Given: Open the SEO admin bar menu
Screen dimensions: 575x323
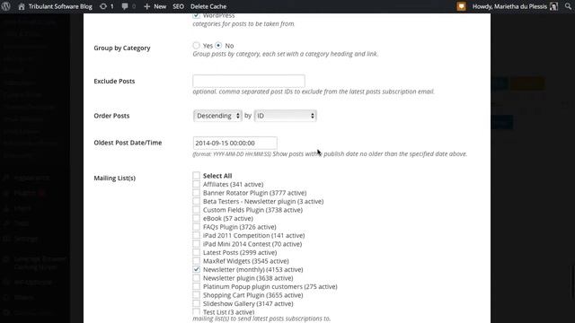Looking at the screenshot, I should pyautogui.click(x=178, y=6).
